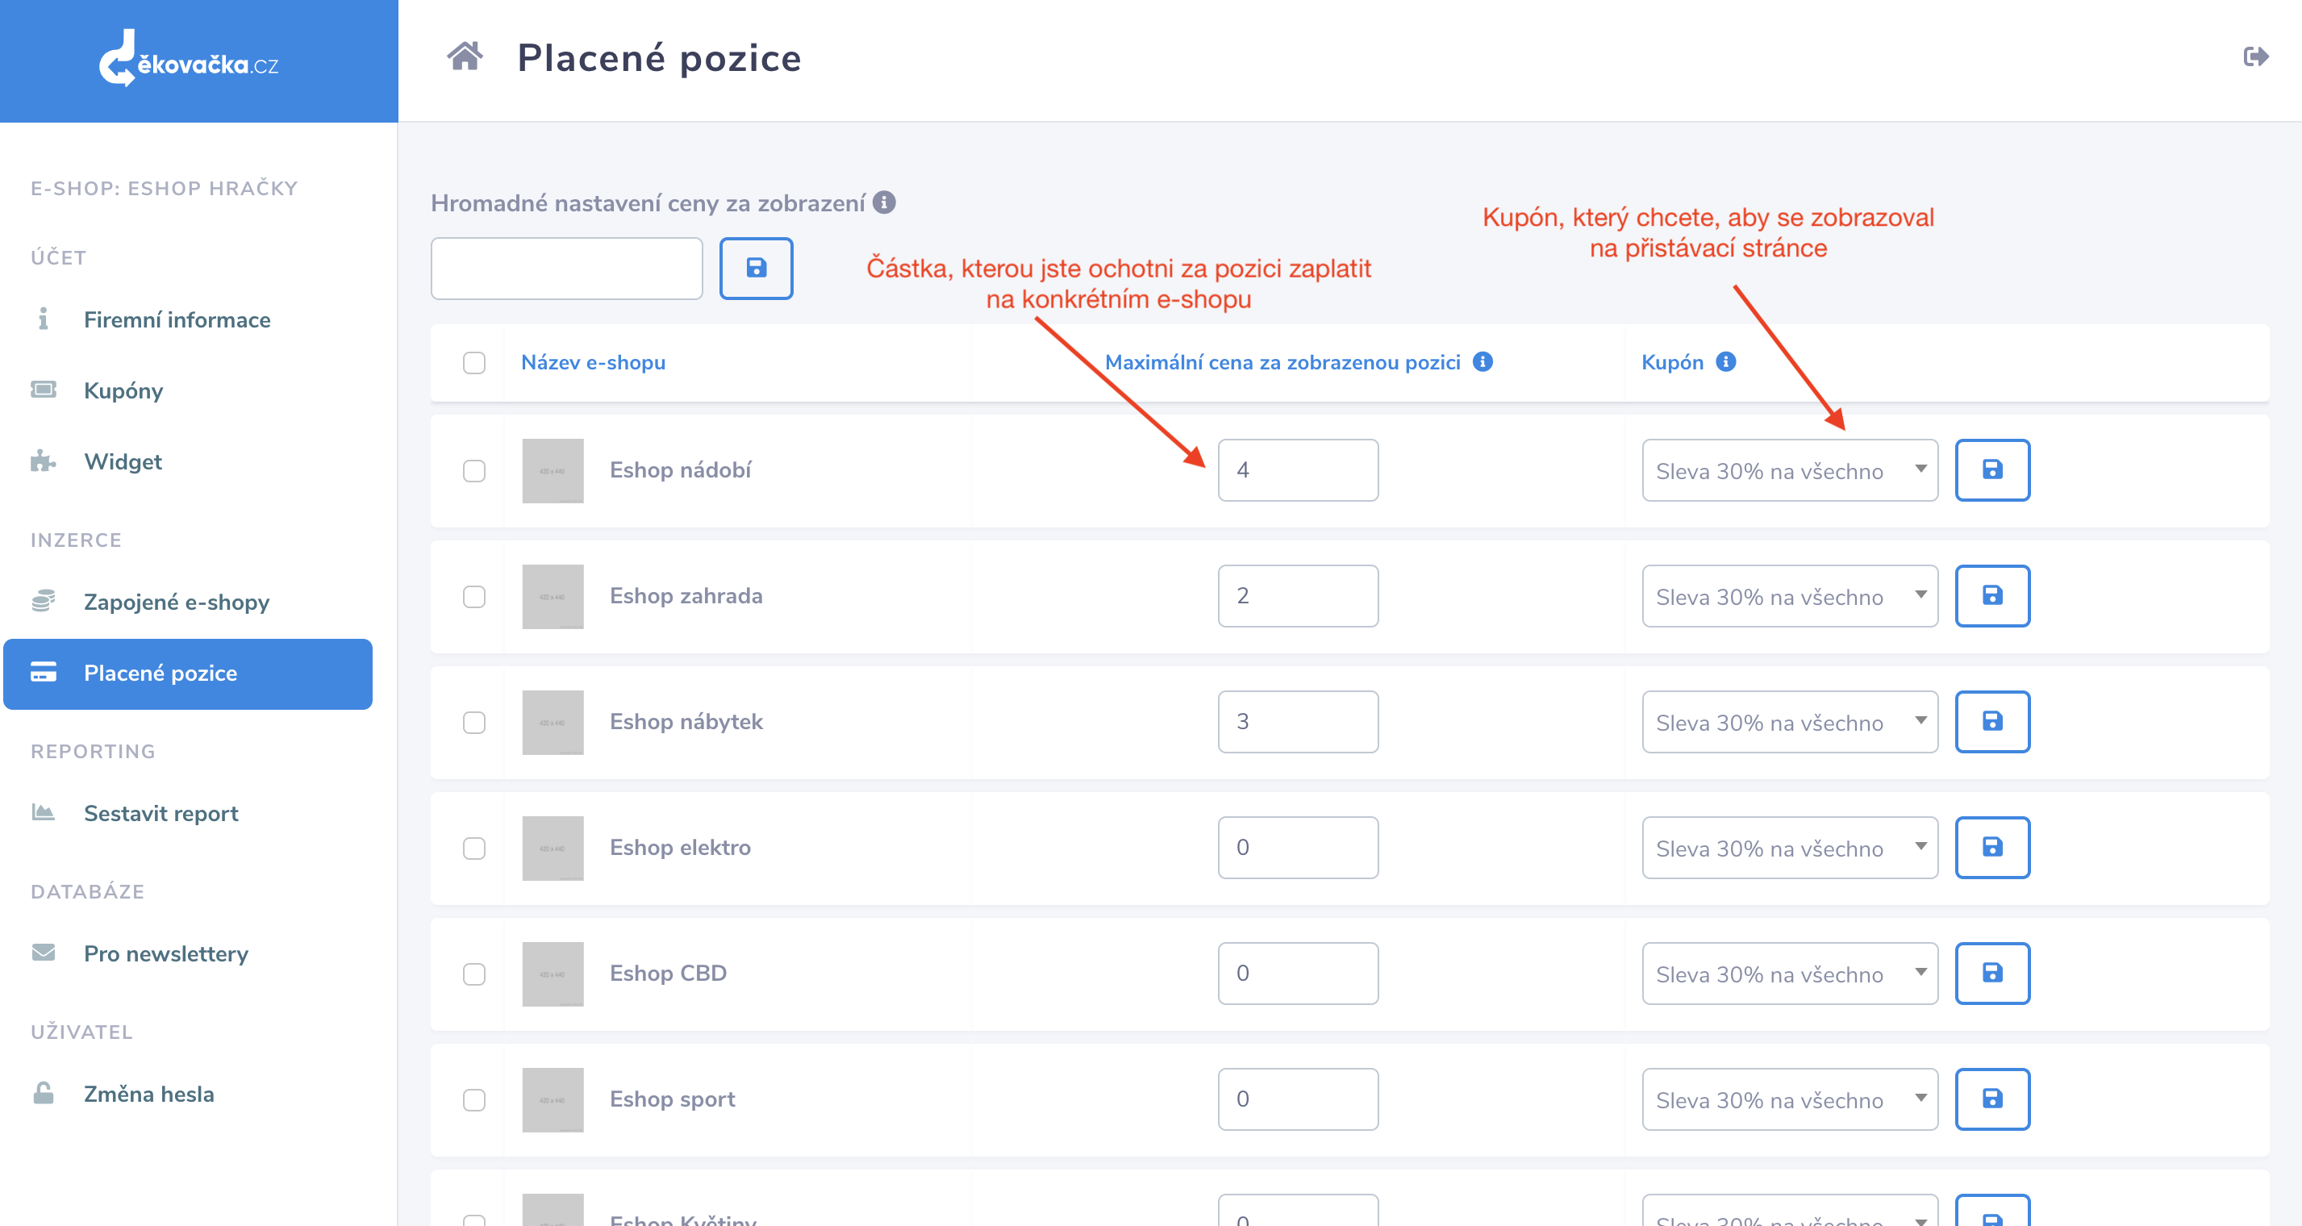
Task: Select the Eshop sport row checkbox
Action: 473,1099
